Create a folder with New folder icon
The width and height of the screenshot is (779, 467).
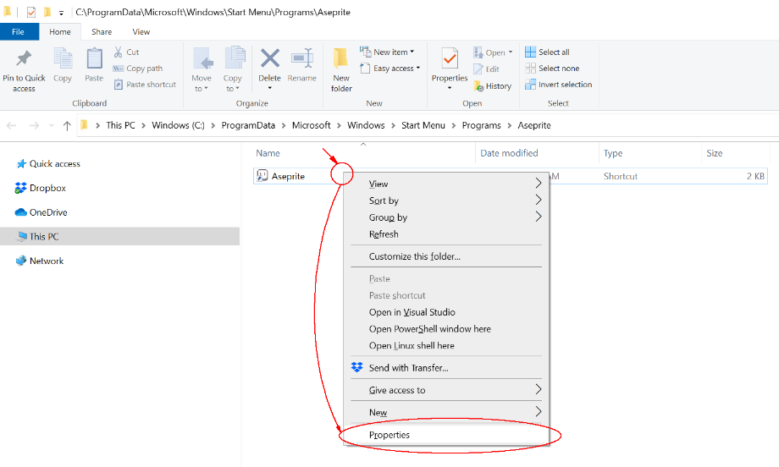click(x=341, y=59)
